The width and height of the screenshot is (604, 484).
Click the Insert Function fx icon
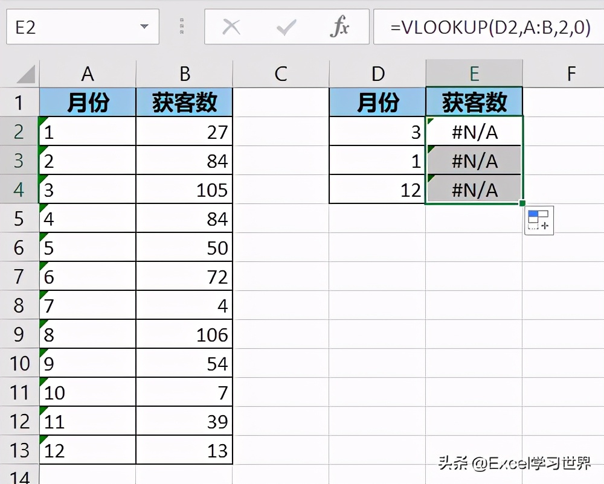(x=341, y=27)
